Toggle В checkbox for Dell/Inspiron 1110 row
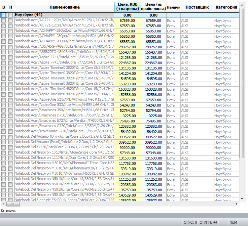The image size is (248, 226). 4,158
